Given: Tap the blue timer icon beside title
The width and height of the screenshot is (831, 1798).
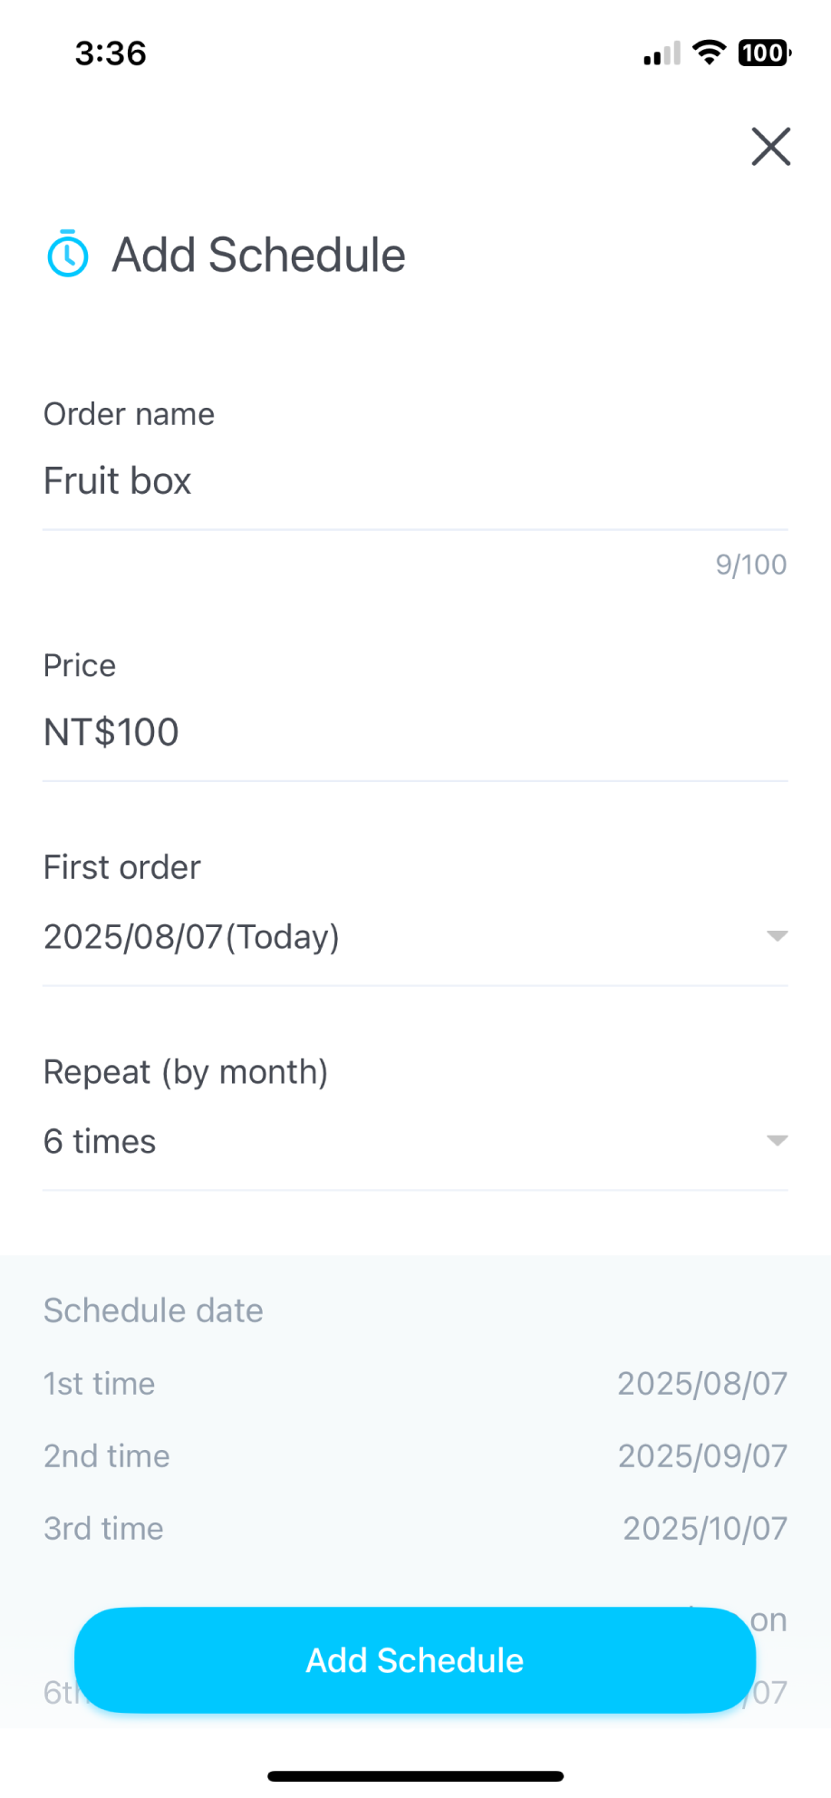Looking at the screenshot, I should [x=68, y=254].
